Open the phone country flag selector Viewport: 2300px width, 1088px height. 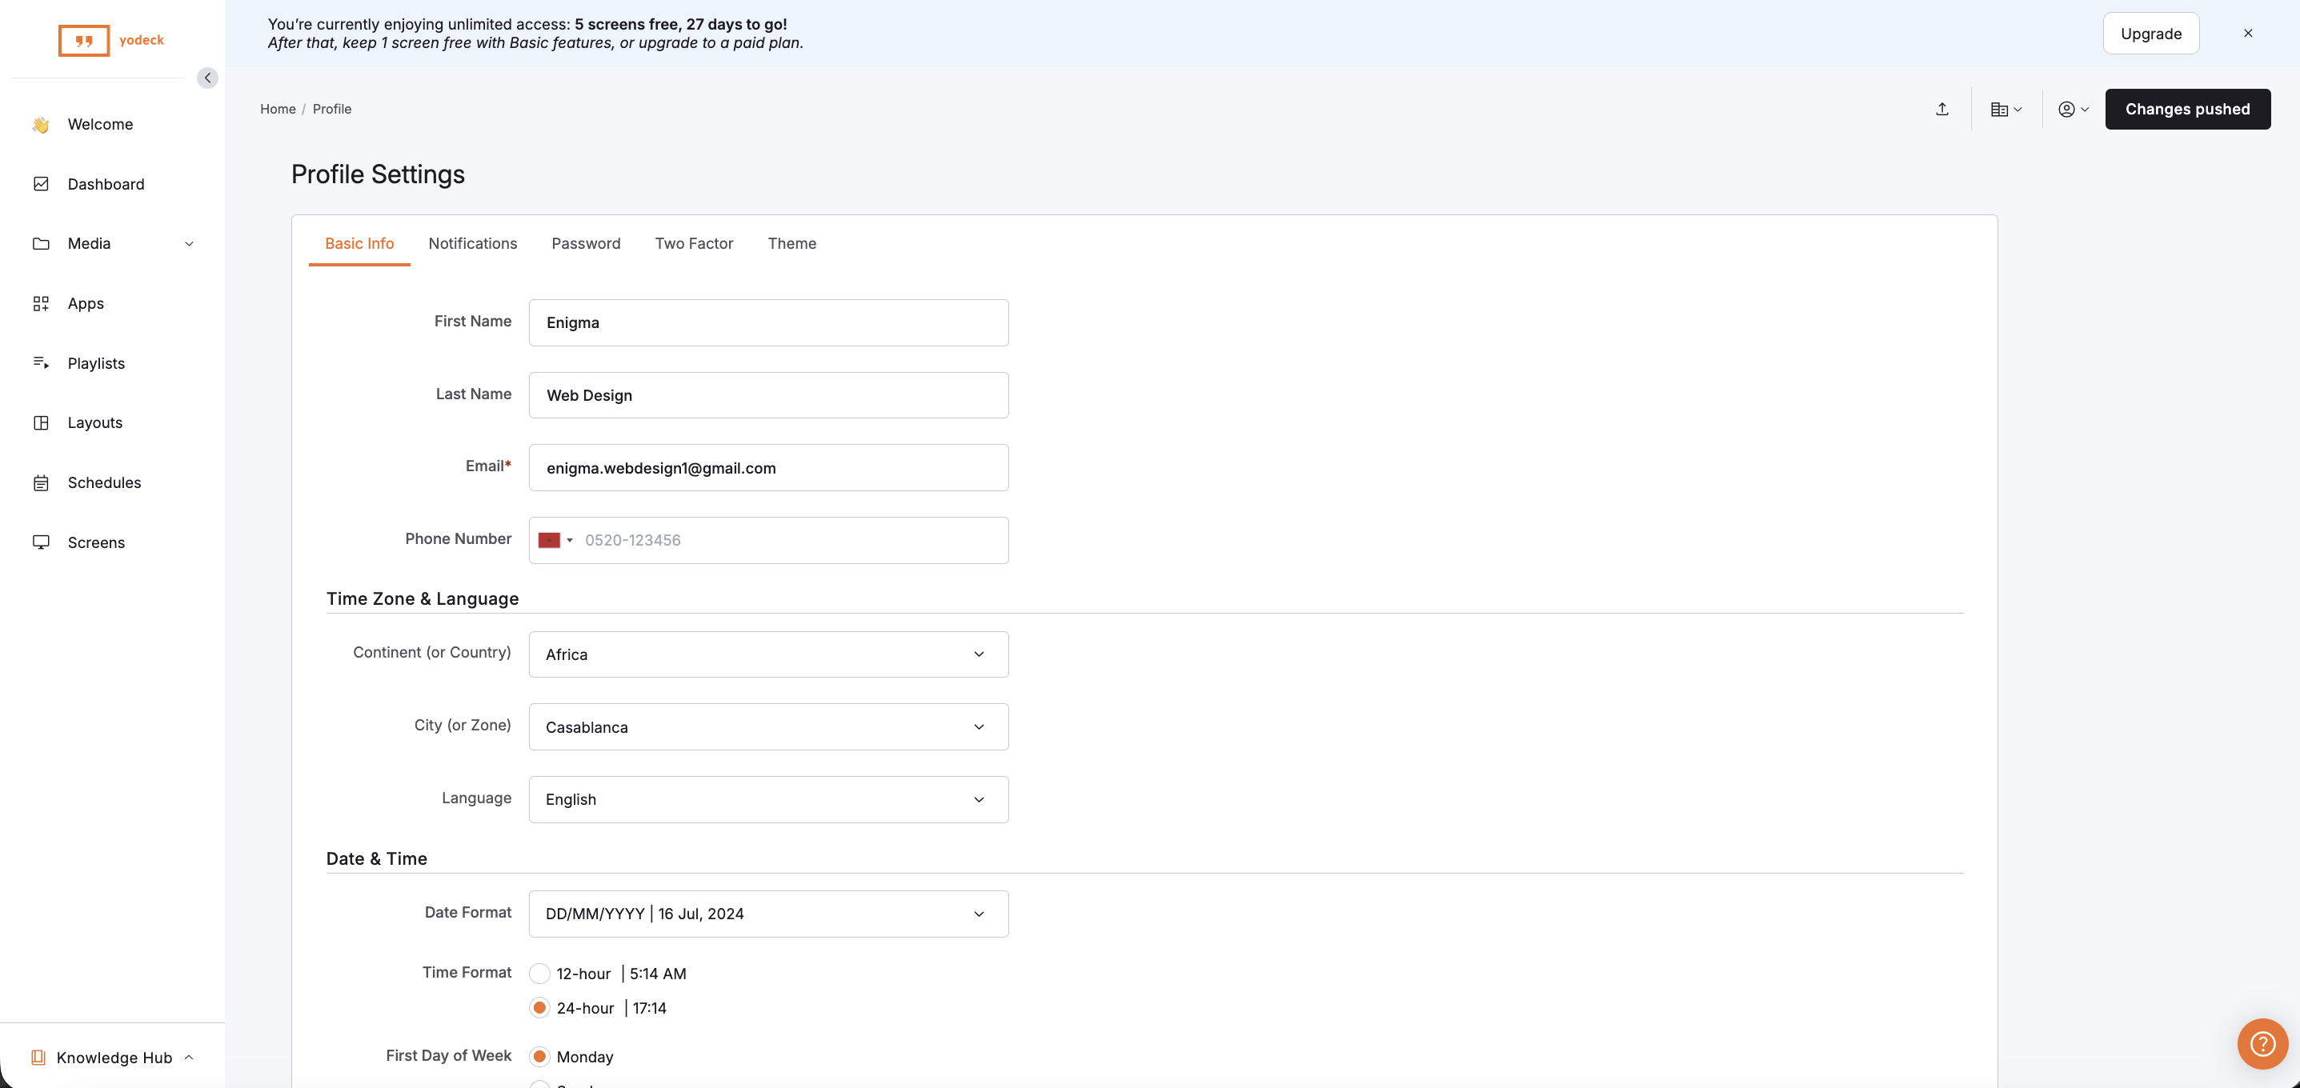555,540
